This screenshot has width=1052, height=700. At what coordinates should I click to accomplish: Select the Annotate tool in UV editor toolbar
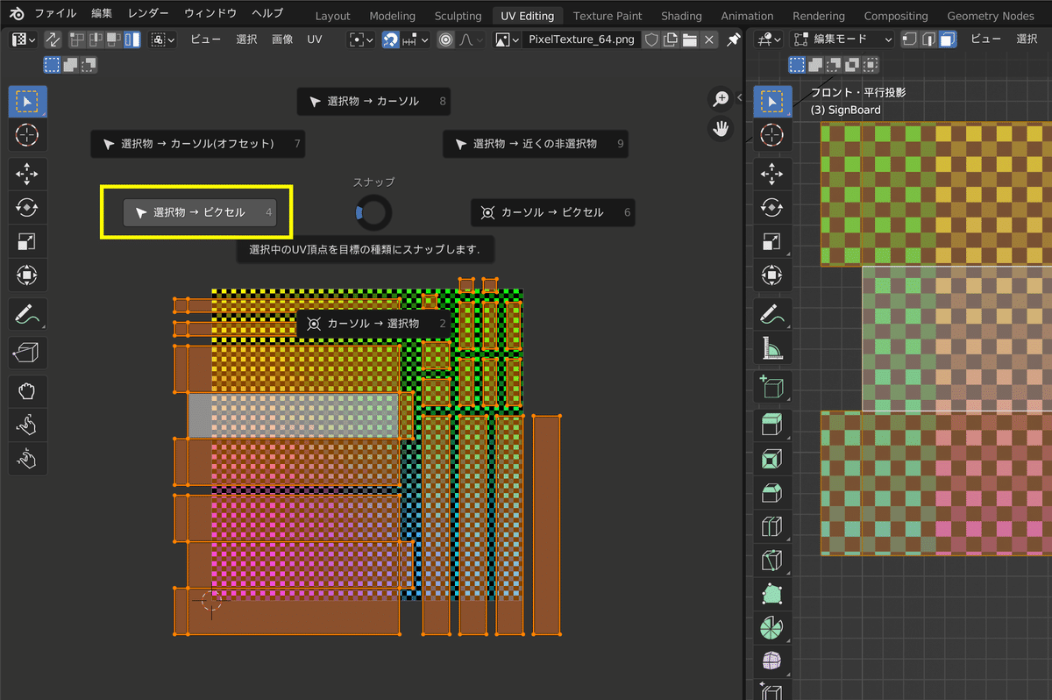tap(27, 314)
